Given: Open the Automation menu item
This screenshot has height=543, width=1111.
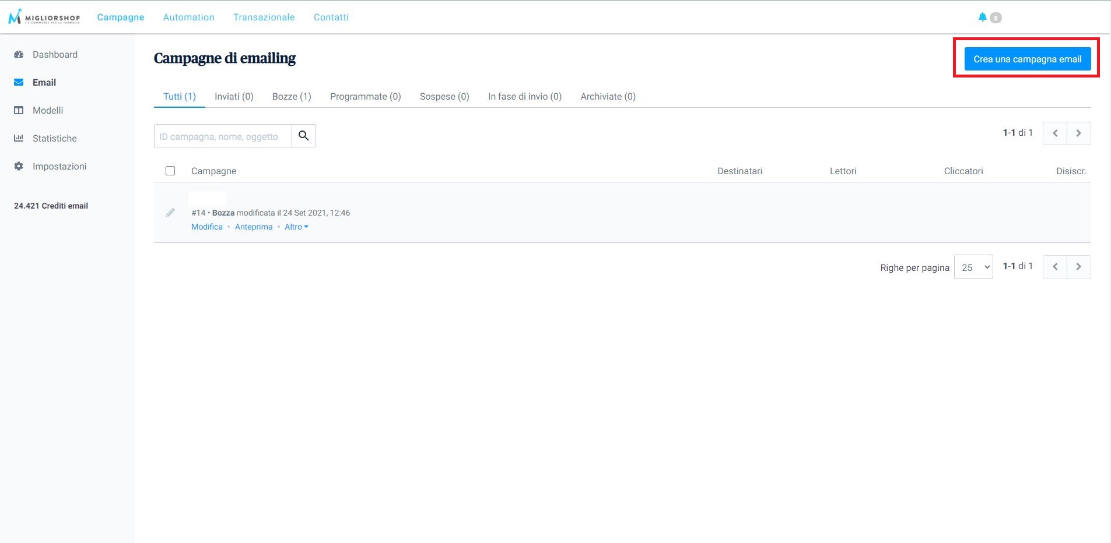Looking at the screenshot, I should tap(188, 17).
